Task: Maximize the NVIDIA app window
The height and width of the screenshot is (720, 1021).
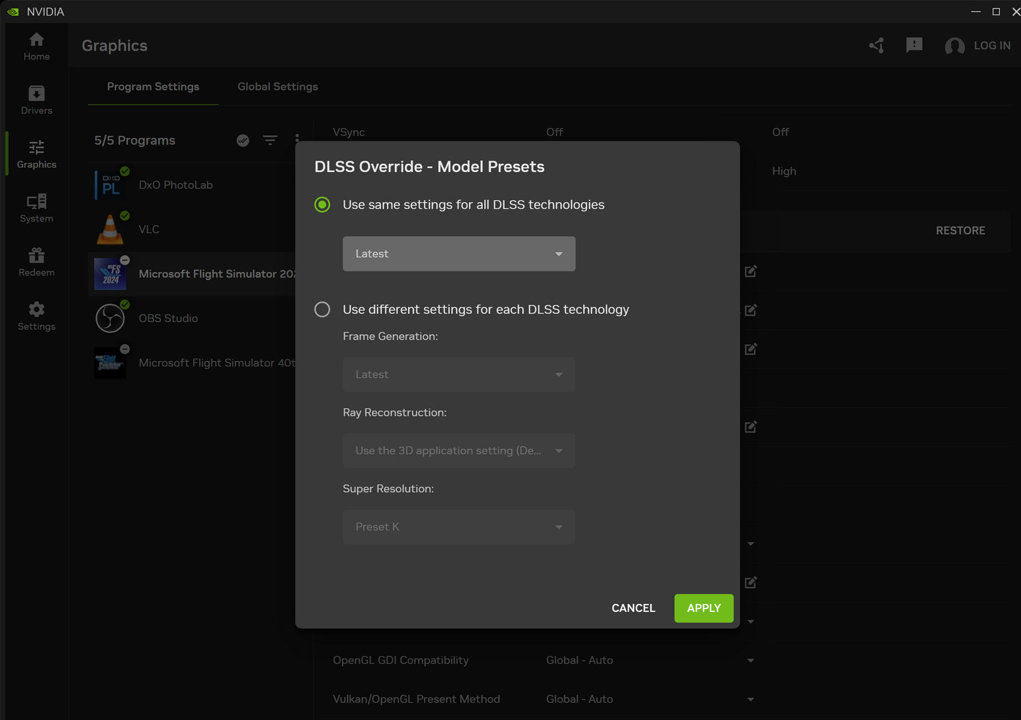Action: click(996, 11)
